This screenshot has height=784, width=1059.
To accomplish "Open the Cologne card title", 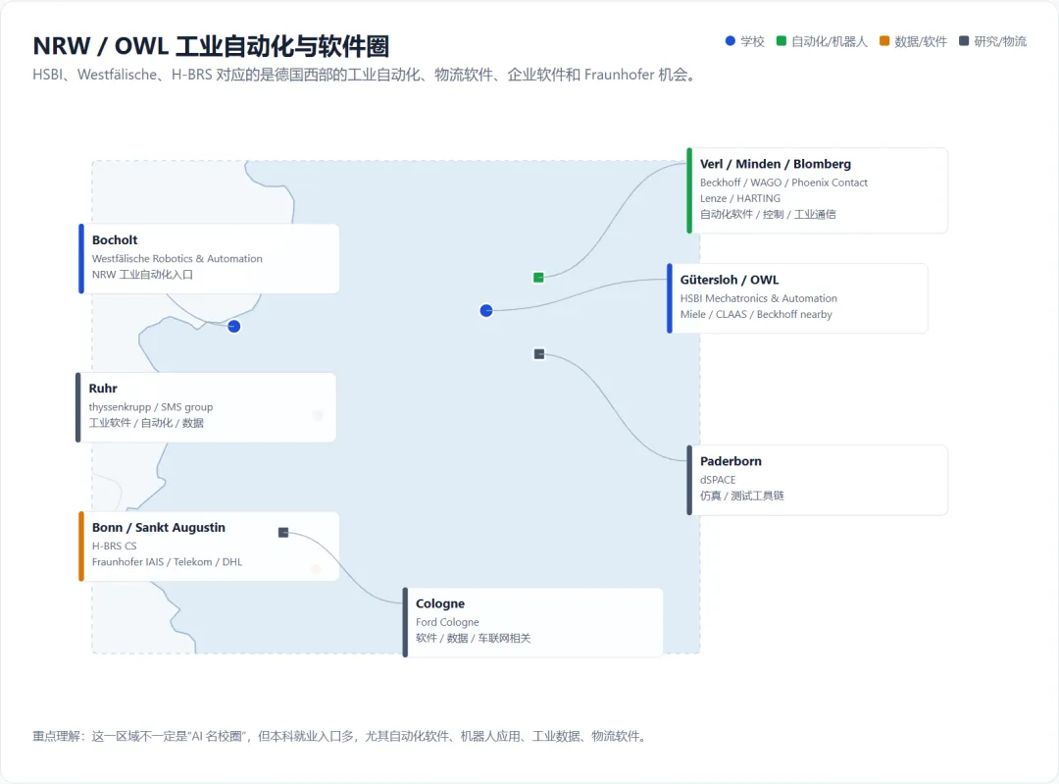I will 440,603.
